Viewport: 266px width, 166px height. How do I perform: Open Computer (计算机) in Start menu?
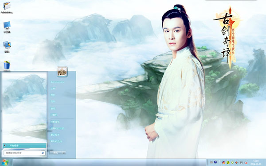click(x=54, y=115)
